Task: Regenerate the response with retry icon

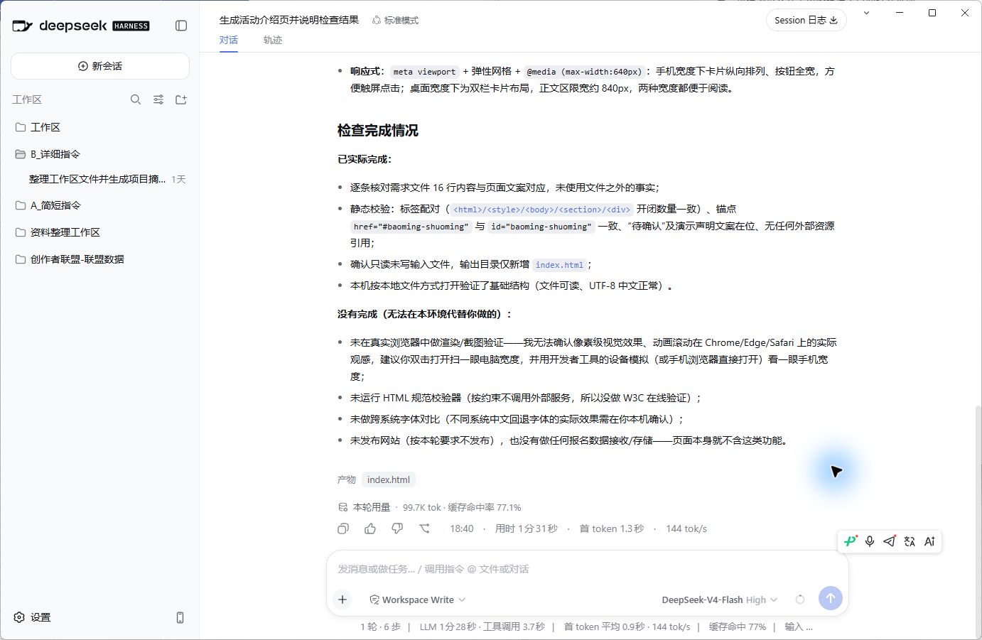Action: click(x=424, y=528)
